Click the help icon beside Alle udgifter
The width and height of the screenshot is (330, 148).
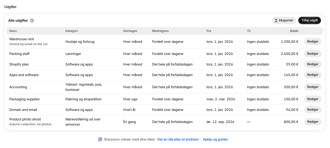(32, 21)
